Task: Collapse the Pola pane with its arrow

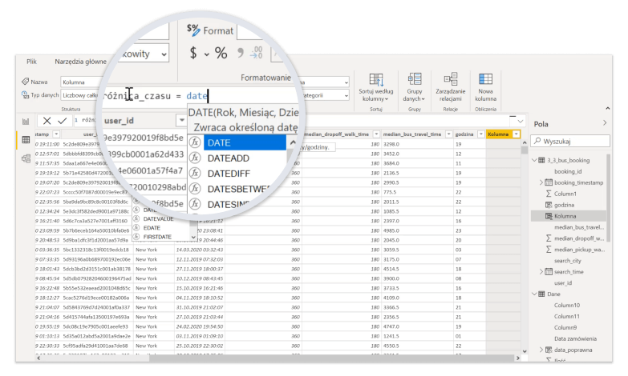Action: [x=605, y=123]
